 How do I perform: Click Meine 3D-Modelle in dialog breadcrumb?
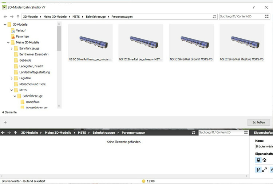[55, 17]
